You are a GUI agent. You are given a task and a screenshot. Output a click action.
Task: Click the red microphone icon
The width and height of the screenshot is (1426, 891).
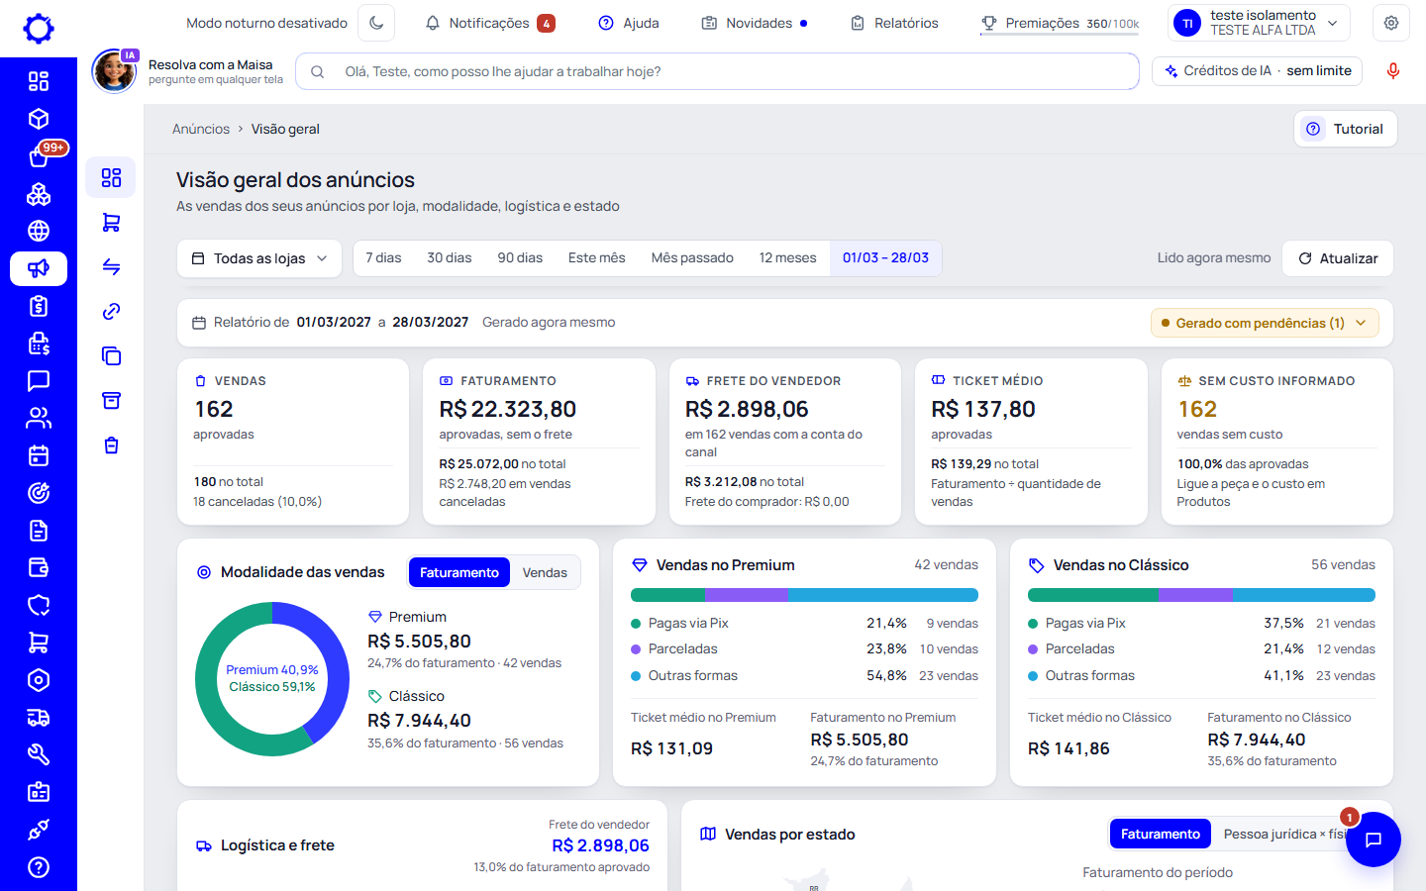coord(1393,71)
